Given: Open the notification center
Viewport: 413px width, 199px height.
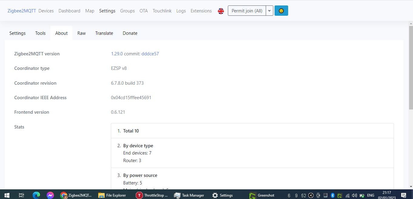Looking at the screenshot, I should click(403, 195).
